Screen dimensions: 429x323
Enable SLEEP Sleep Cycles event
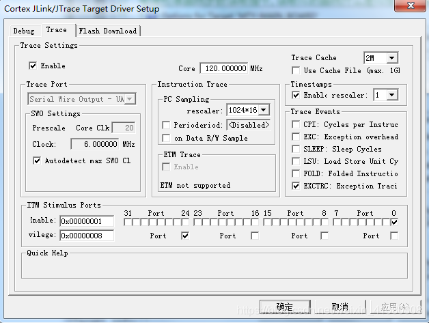pos(296,149)
